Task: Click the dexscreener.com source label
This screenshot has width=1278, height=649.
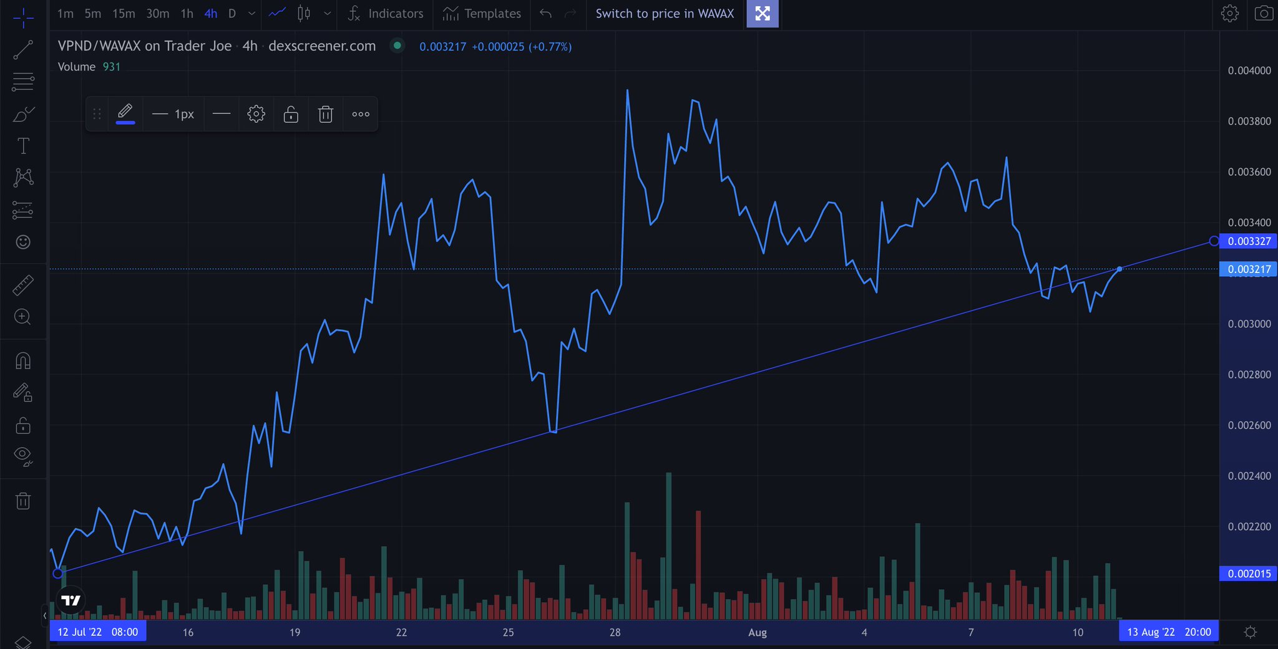Action: [322, 46]
